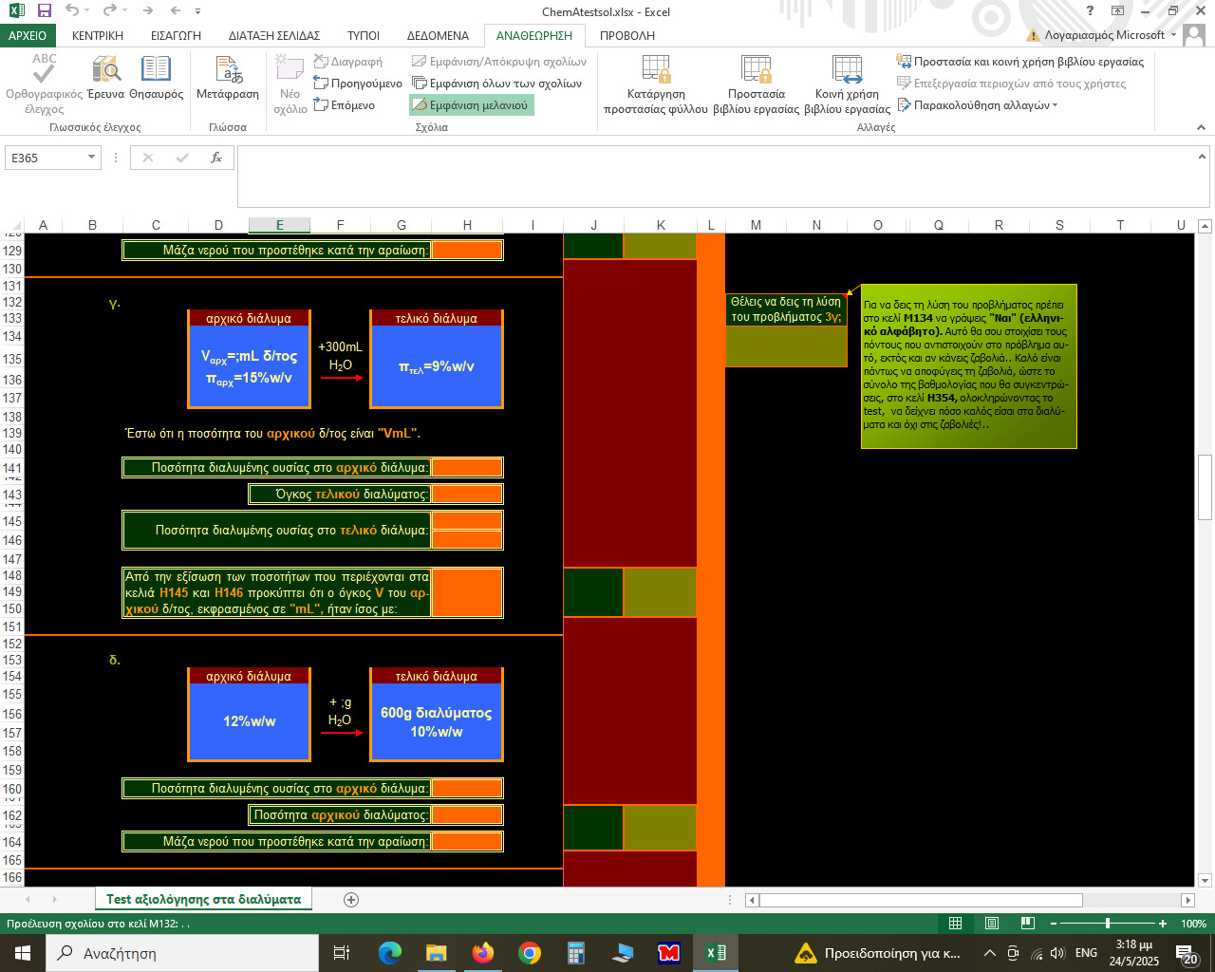
Task: Click the Ορθογραφικός έλεγχος spelling check icon
Action: (x=44, y=71)
